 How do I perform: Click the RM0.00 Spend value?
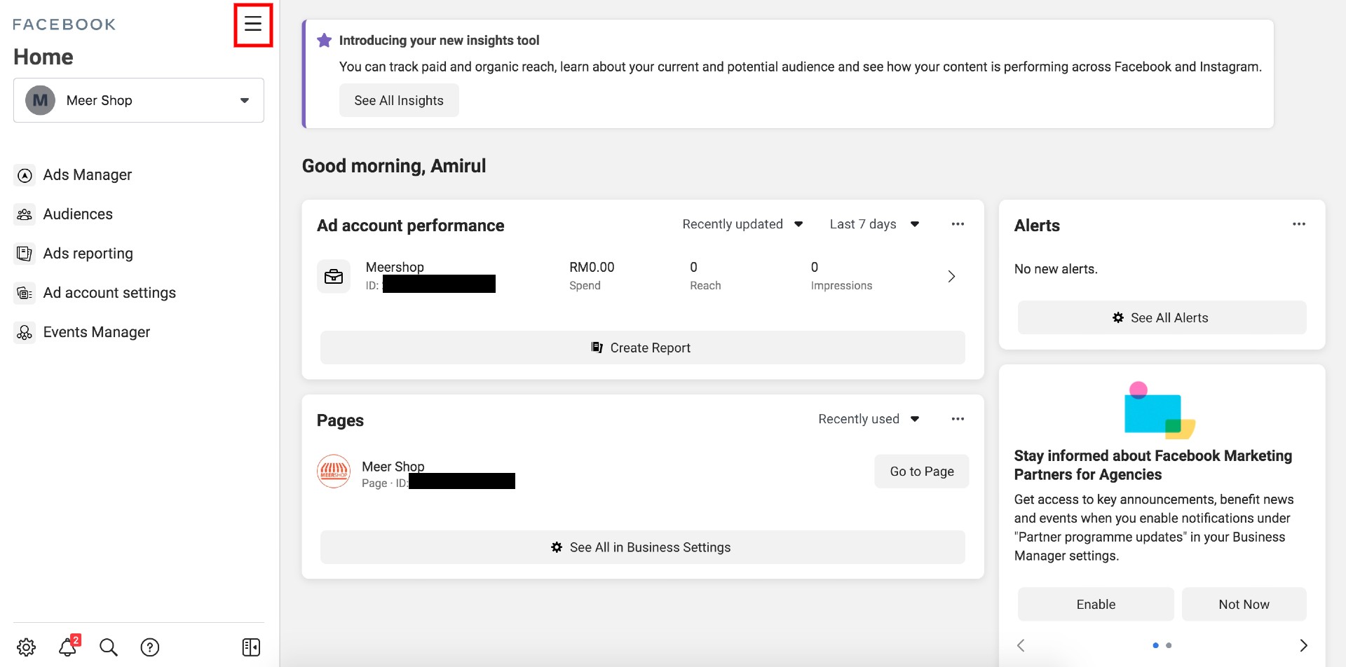(592, 267)
